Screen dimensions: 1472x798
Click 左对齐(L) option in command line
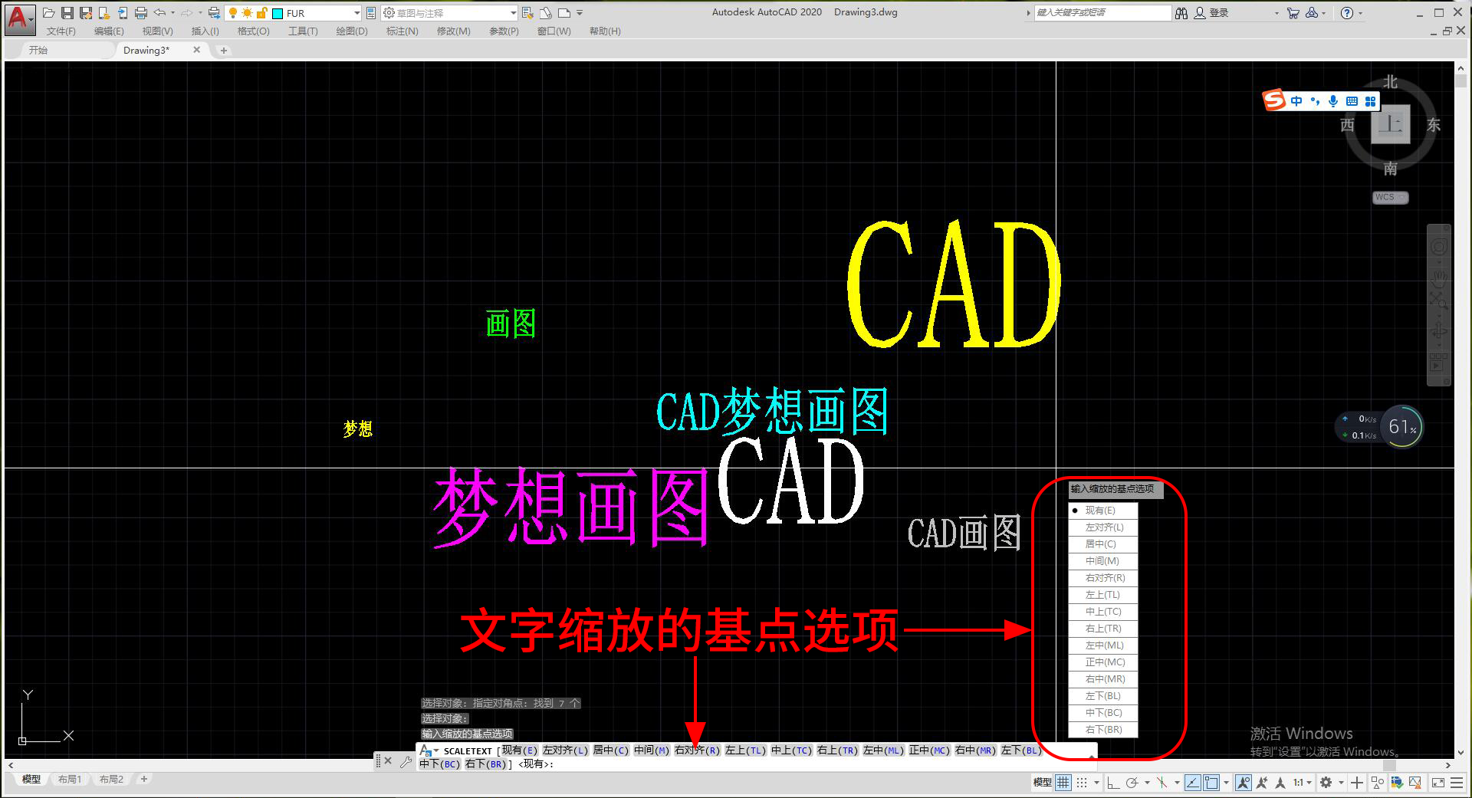[x=565, y=750]
